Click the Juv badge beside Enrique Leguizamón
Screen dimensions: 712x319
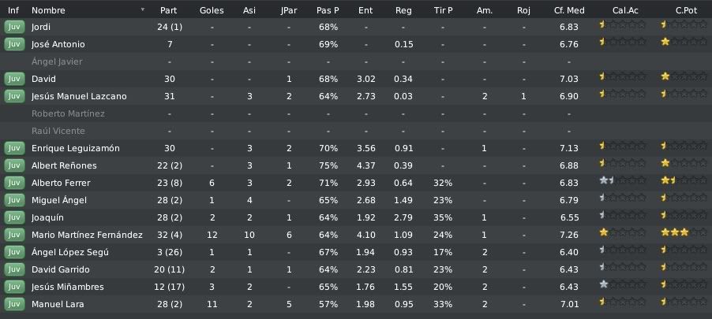tap(14, 148)
